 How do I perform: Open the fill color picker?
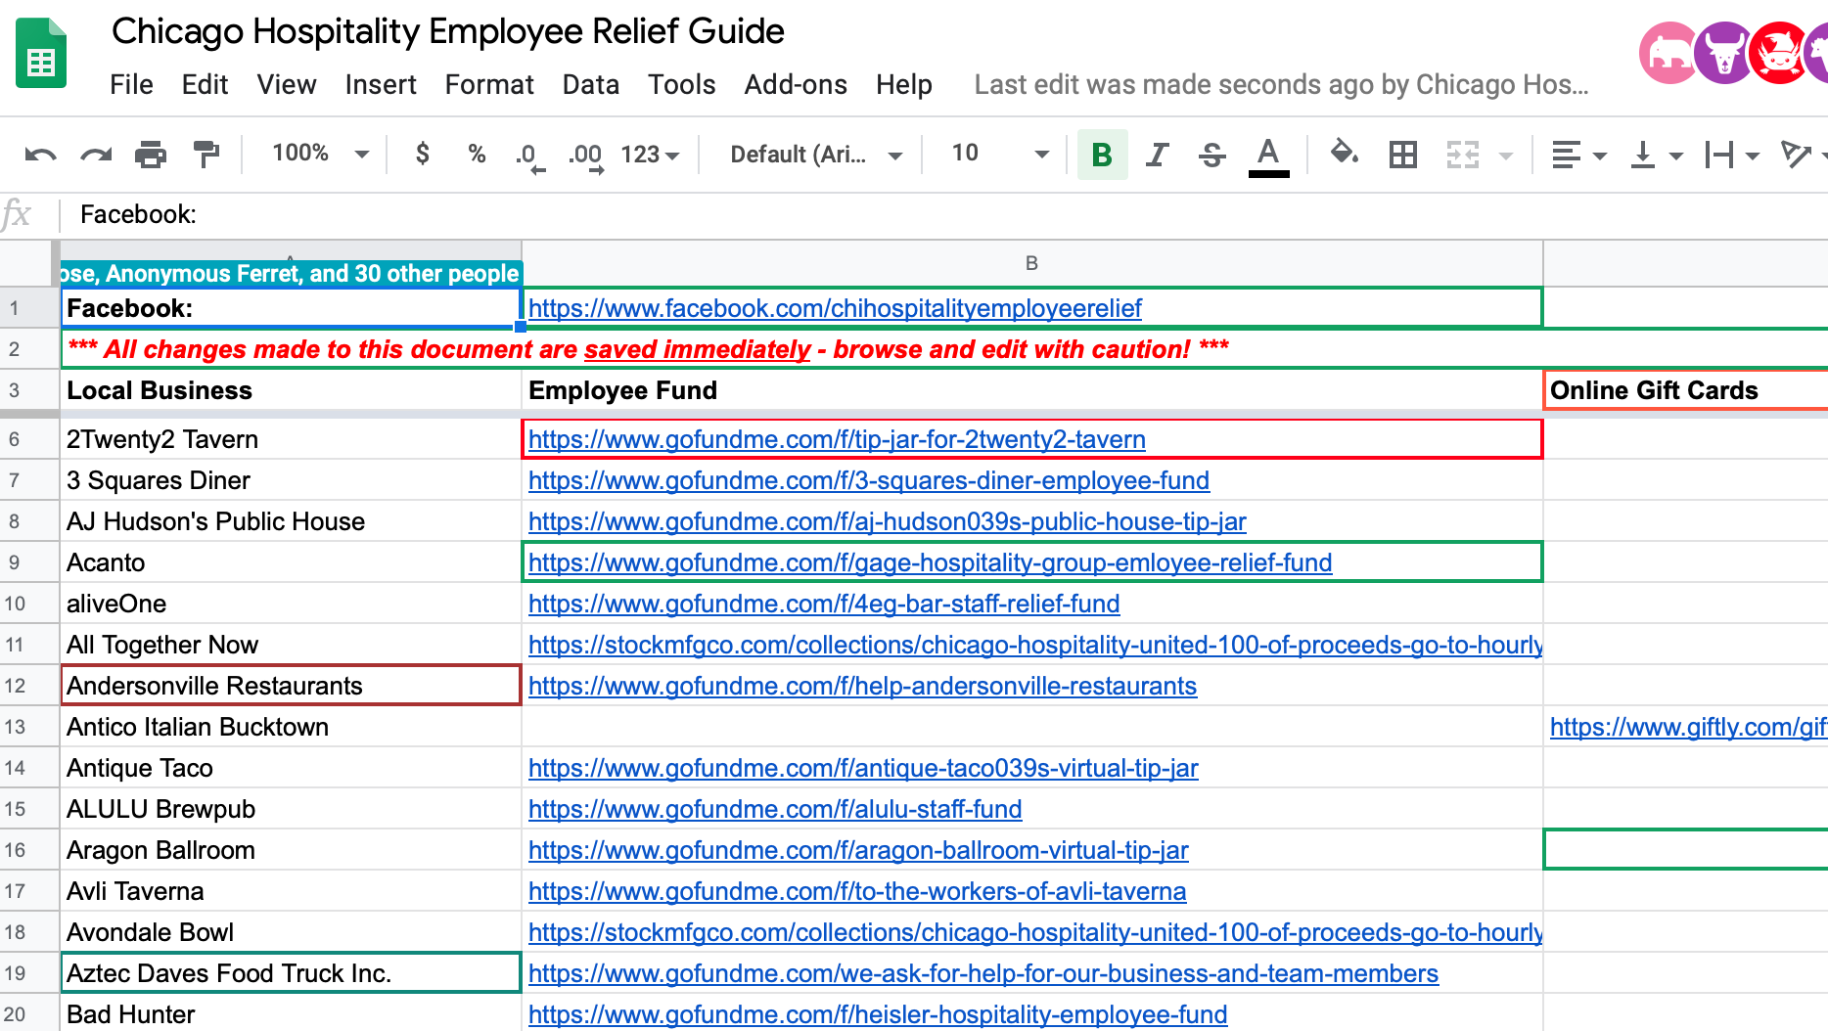pos(1345,154)
